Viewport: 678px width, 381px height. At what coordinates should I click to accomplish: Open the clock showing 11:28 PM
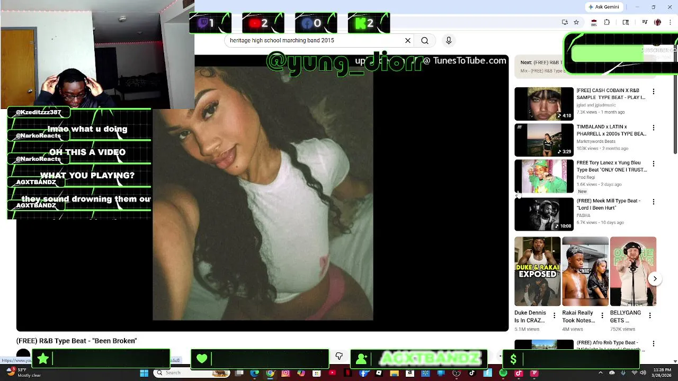coord(661,373)
